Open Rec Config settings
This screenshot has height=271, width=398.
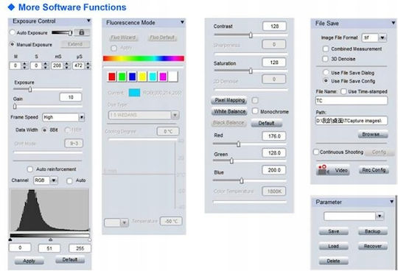[374, 170]
